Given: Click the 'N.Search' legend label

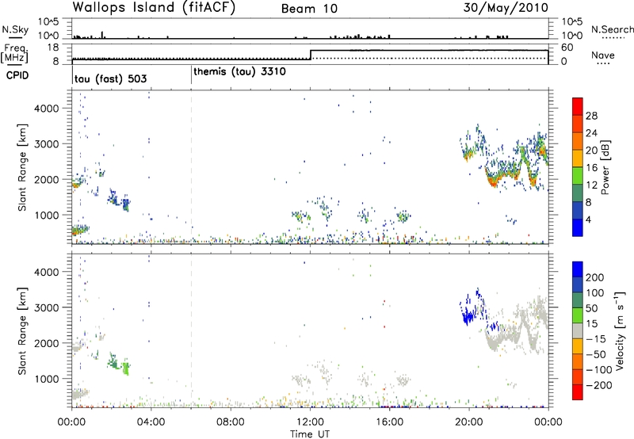Looking at the screenshot, I should point(612,29).
